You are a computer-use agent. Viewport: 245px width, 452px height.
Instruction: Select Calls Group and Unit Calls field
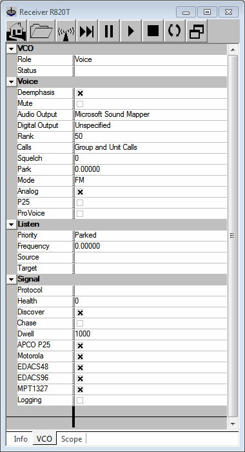pyautogui.click(x=150, y=148)
